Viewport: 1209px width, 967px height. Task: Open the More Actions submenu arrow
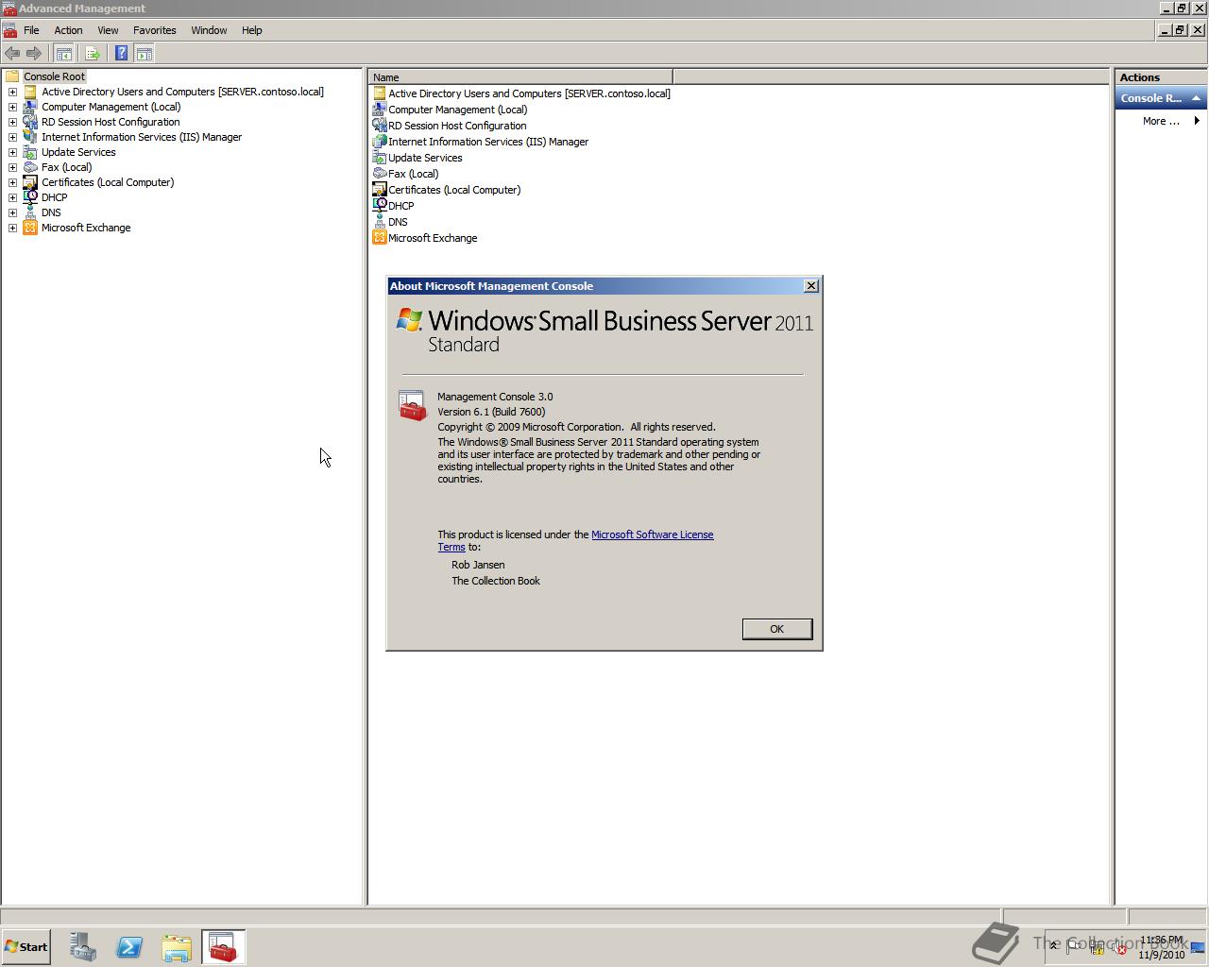(1197, 121)
